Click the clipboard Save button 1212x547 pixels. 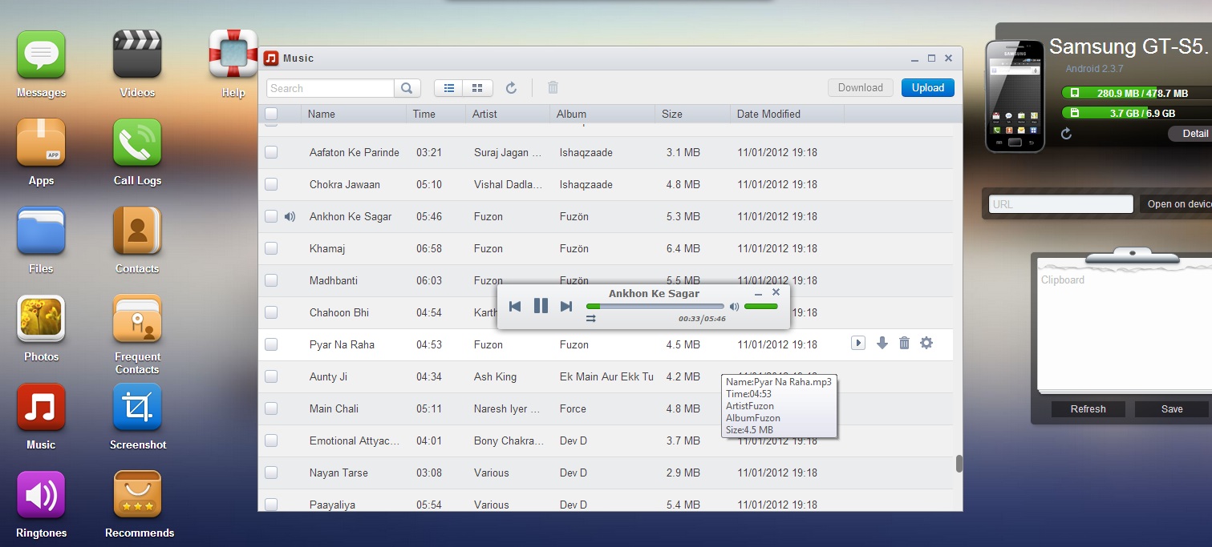pyautogui.click(x=1171, y=409)
